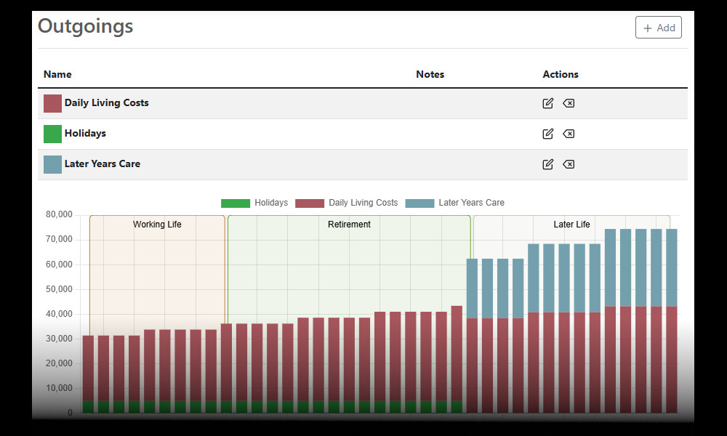Hide Daily Living Costs via chart legend
The image size is (727, 436).
[347, 203]
